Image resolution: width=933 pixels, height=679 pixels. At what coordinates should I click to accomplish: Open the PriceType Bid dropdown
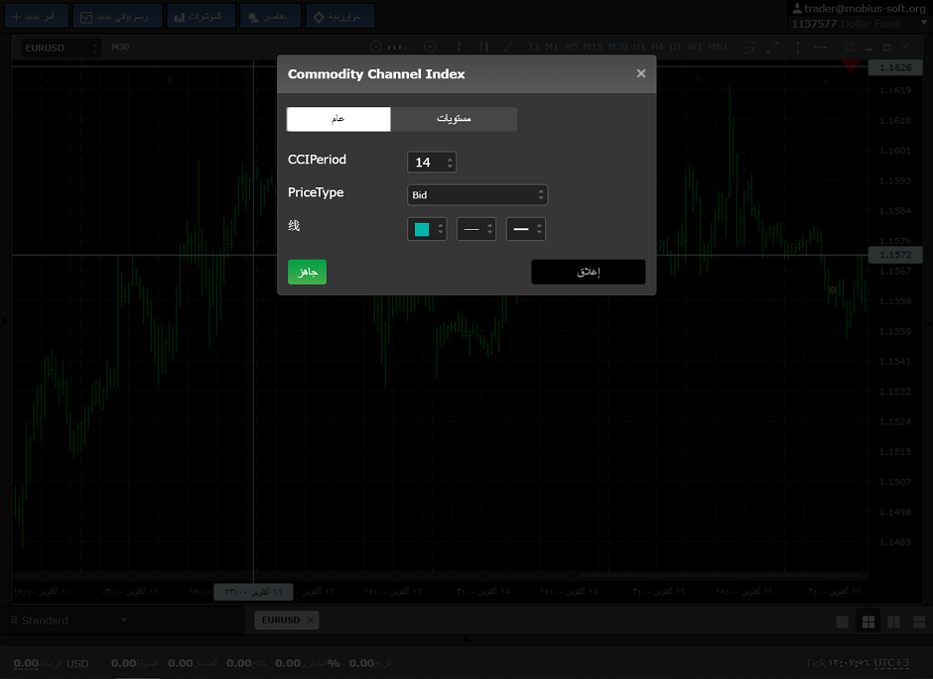(477, 195)
